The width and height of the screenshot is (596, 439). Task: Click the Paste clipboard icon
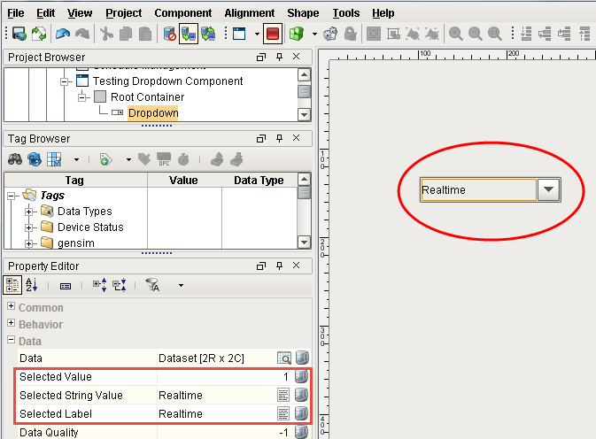[145, 34]
